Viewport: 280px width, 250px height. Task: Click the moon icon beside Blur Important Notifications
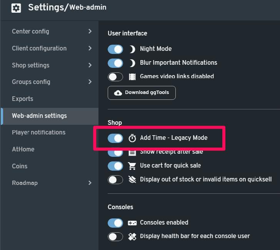coord(132,63)
